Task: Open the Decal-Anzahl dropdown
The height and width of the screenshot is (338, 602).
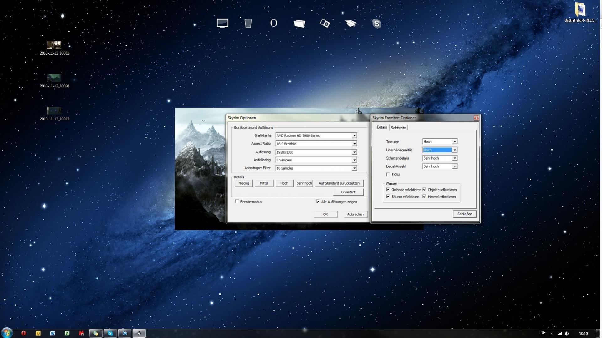Action: click(440, 166)
